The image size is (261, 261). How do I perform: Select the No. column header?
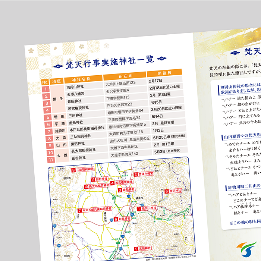tap(45, 82)
